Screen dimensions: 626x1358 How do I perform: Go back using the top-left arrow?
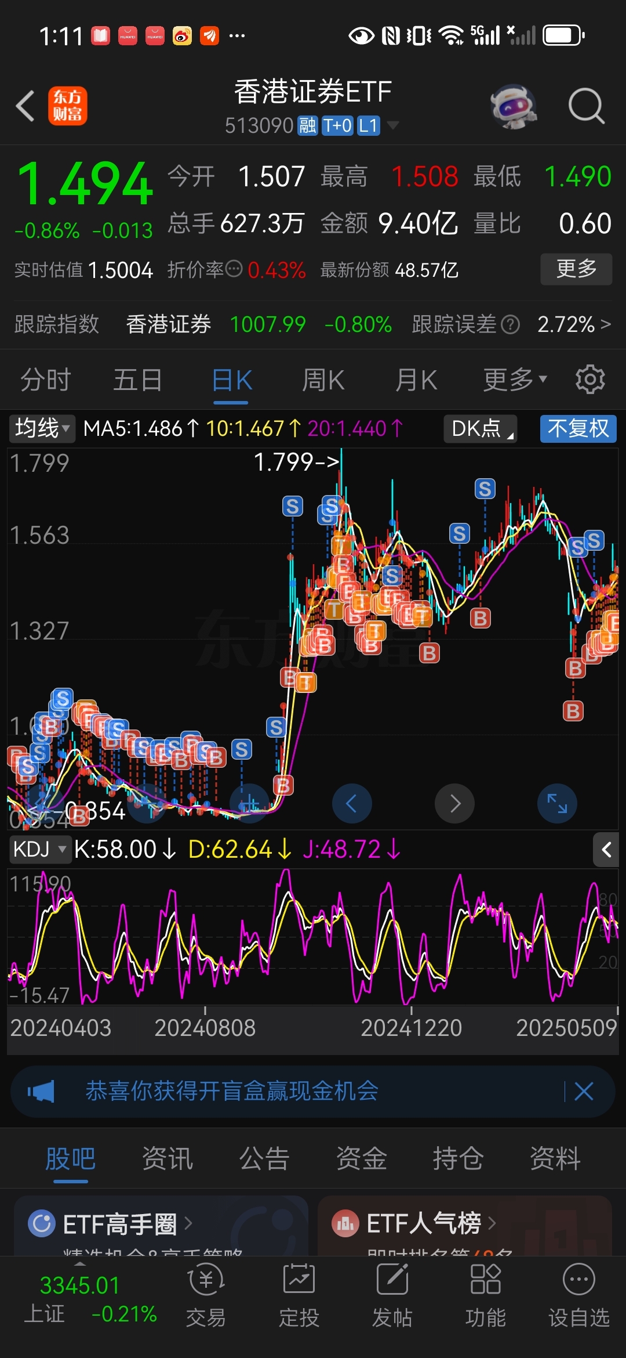pos(26,106)
